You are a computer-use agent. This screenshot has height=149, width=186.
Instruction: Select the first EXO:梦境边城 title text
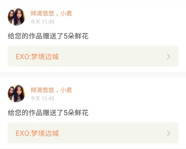[x=37, y=57]
